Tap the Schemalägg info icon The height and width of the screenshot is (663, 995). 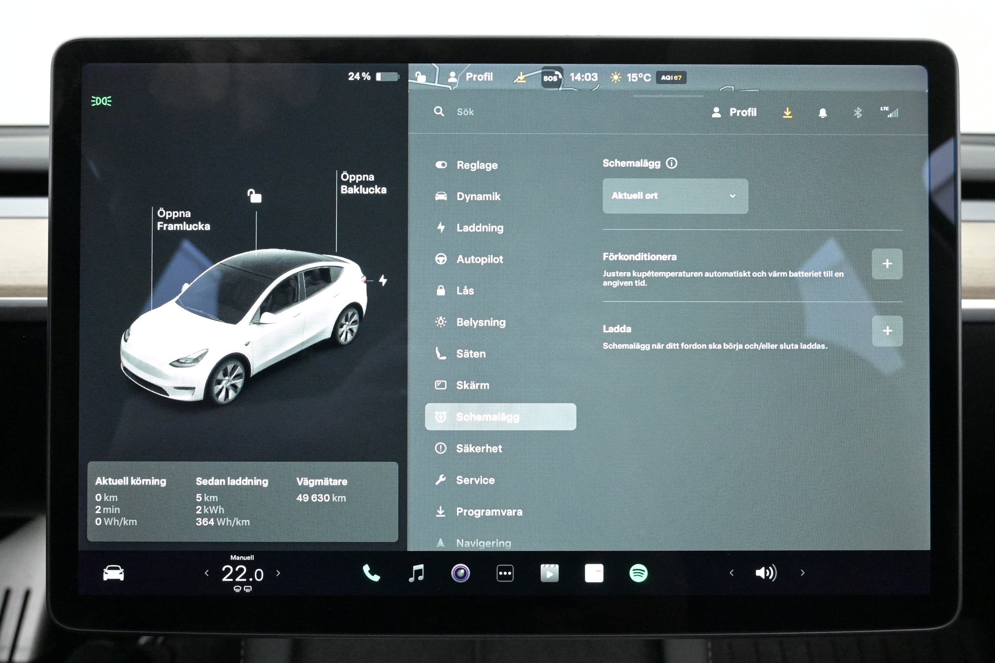pos(671,163)
